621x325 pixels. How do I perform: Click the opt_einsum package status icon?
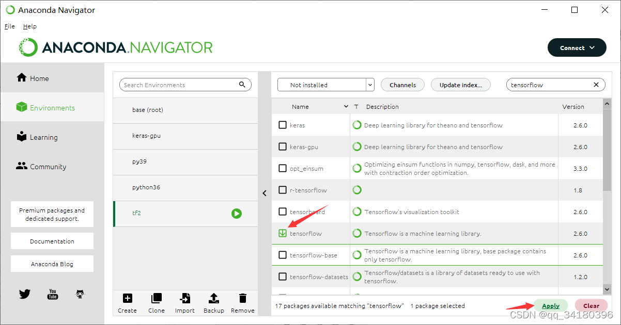(357, 168)
